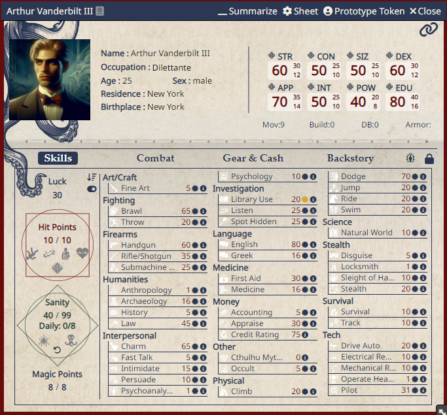Screen dimensions: 447x415
Task: Roll the Persuade skill
Action: (x=138, y=380)
